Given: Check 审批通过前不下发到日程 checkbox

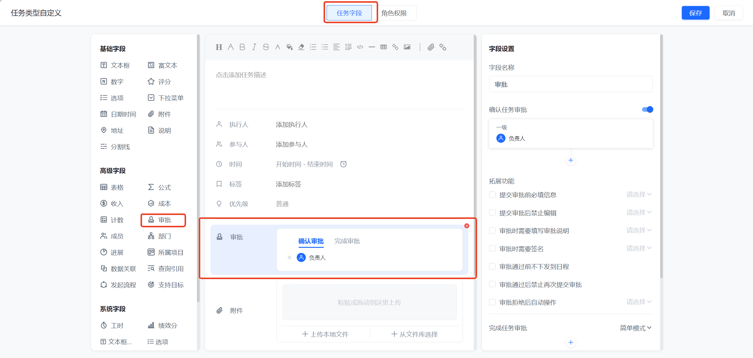Looking at the screenshot, I should pos(492,266).
